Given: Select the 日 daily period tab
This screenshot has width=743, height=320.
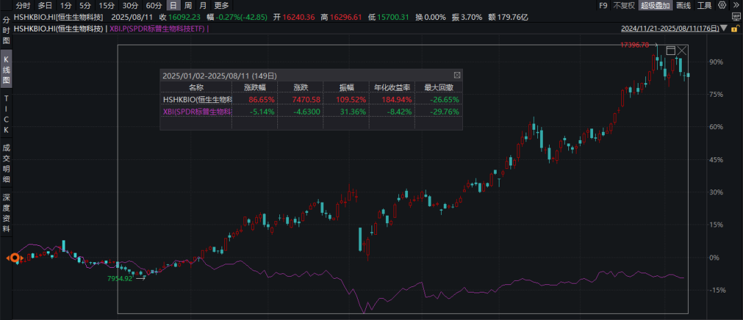Looking at the screenshot, I should (x=173, y=5).
